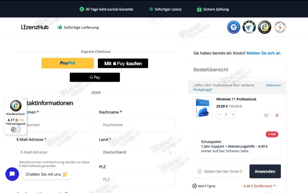Viewport: 308px width, 193px height.
Task: Increase Windows 11 quantity with plus
Action: pos(233,114)
